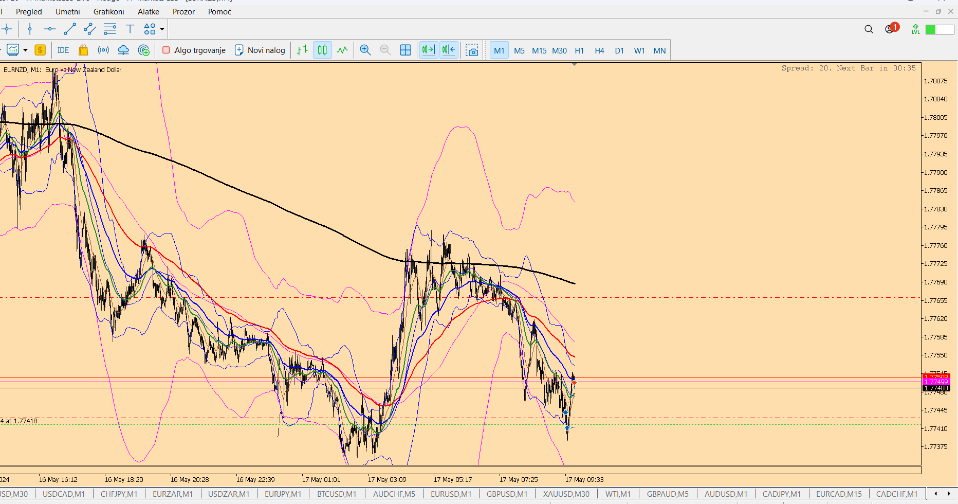
Task: Click the zoom in magnifier icon
Action: click(365, 50)
